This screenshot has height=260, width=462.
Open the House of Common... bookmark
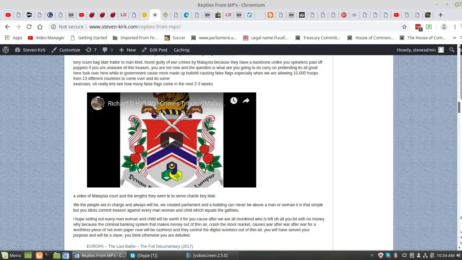(x=370, y=38)
